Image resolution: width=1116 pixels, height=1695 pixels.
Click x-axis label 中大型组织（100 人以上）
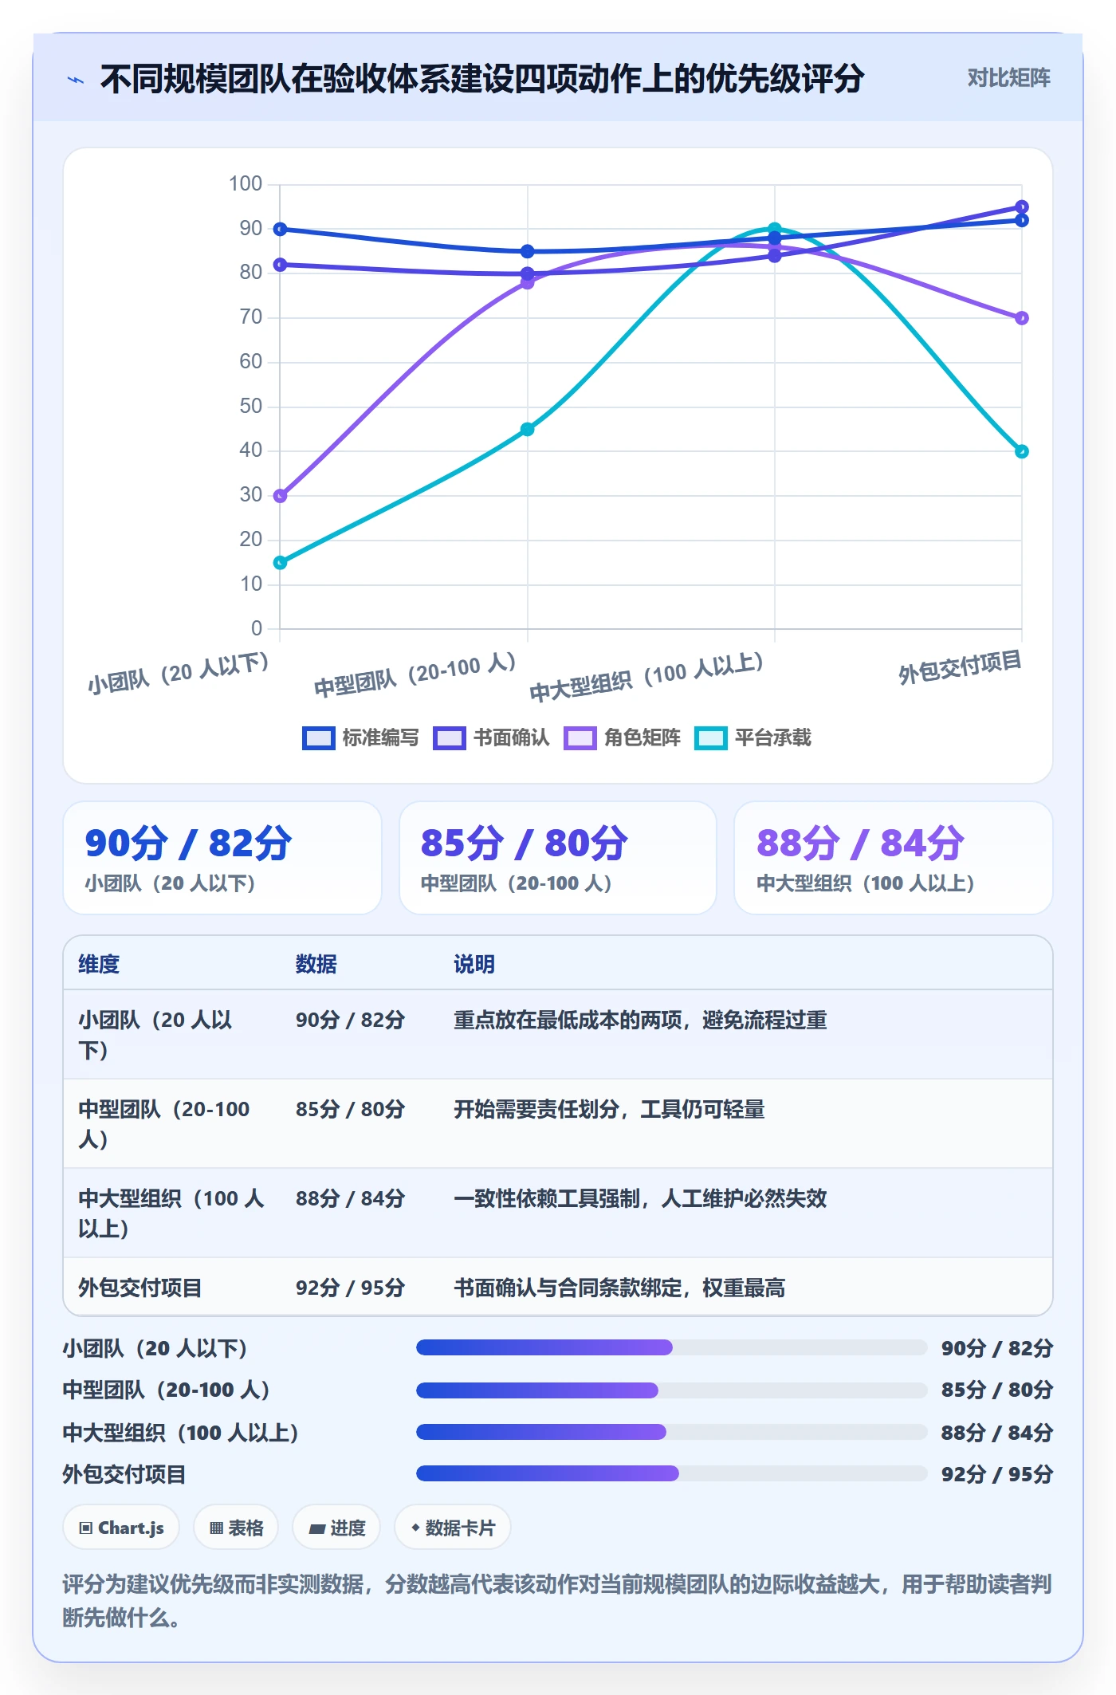[646, 677]
